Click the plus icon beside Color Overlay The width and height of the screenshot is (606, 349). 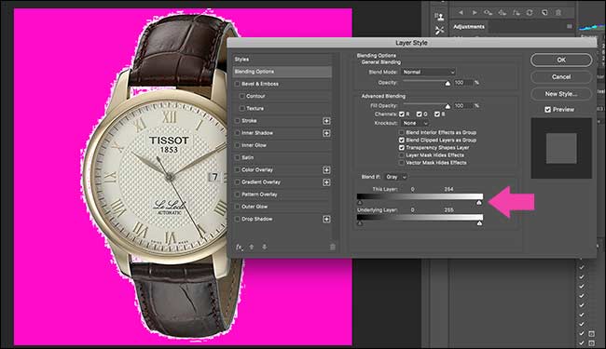326,170
